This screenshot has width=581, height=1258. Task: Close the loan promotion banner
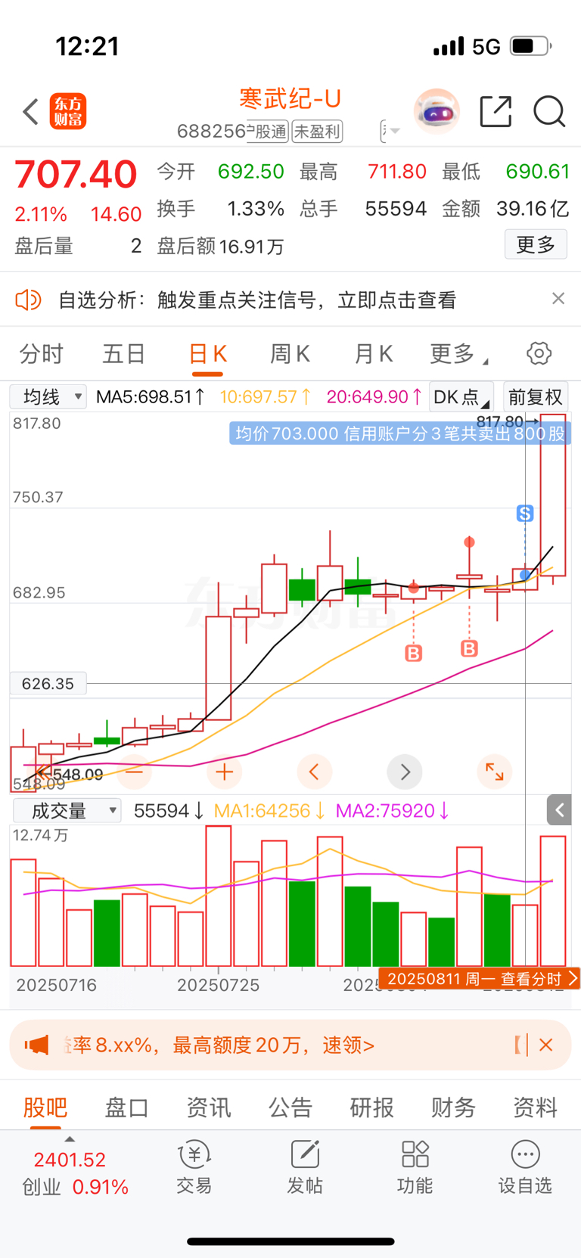pos(546,1045)
